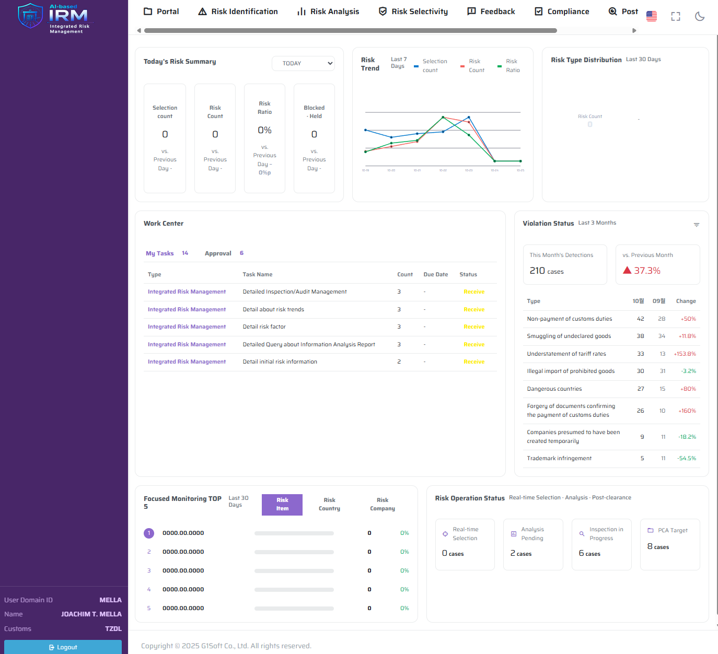Open the Feedback menu
The height and width of the screenshot is (654, 718).
491,11
